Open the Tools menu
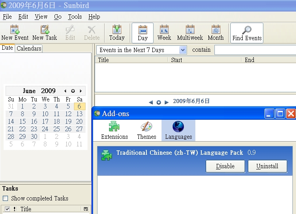This screenshot has height=214, width=296. tap(75, 17)
